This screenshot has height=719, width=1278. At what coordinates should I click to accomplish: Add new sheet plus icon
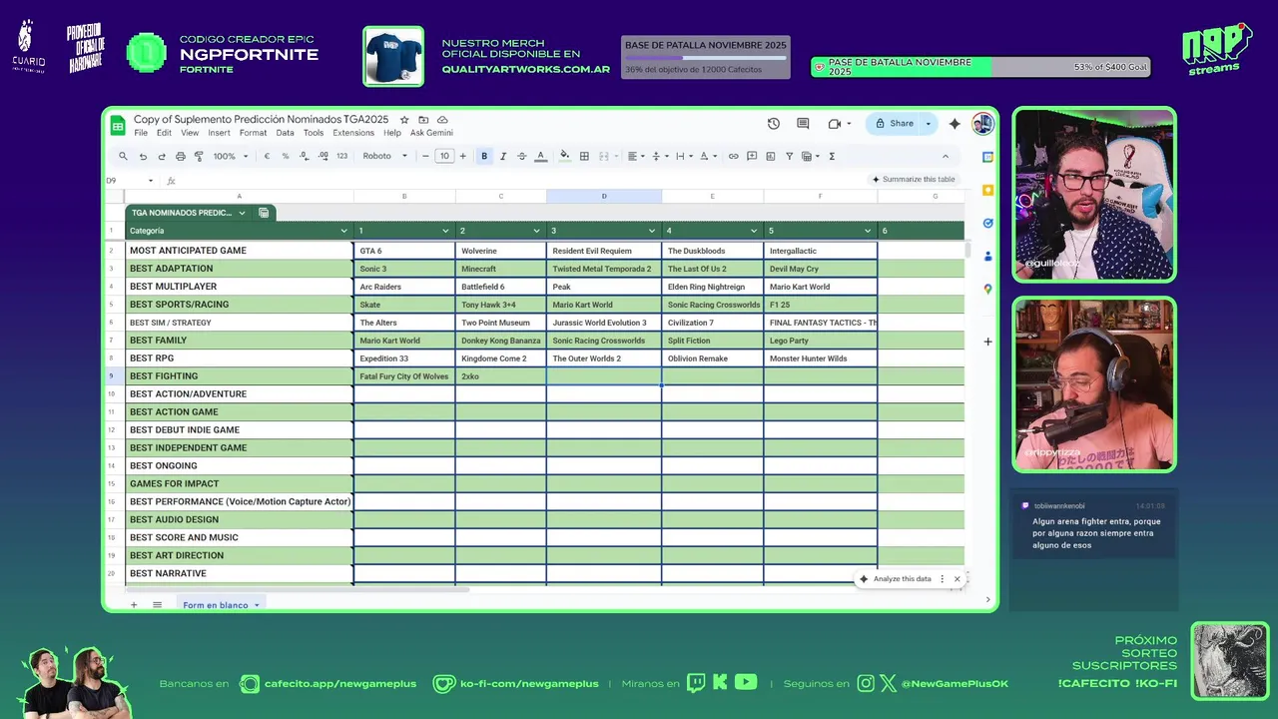134,604
